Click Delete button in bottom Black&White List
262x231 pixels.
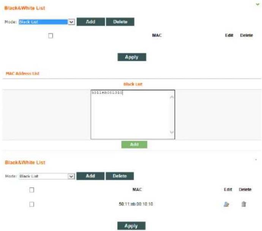click(x=120, y=176)
